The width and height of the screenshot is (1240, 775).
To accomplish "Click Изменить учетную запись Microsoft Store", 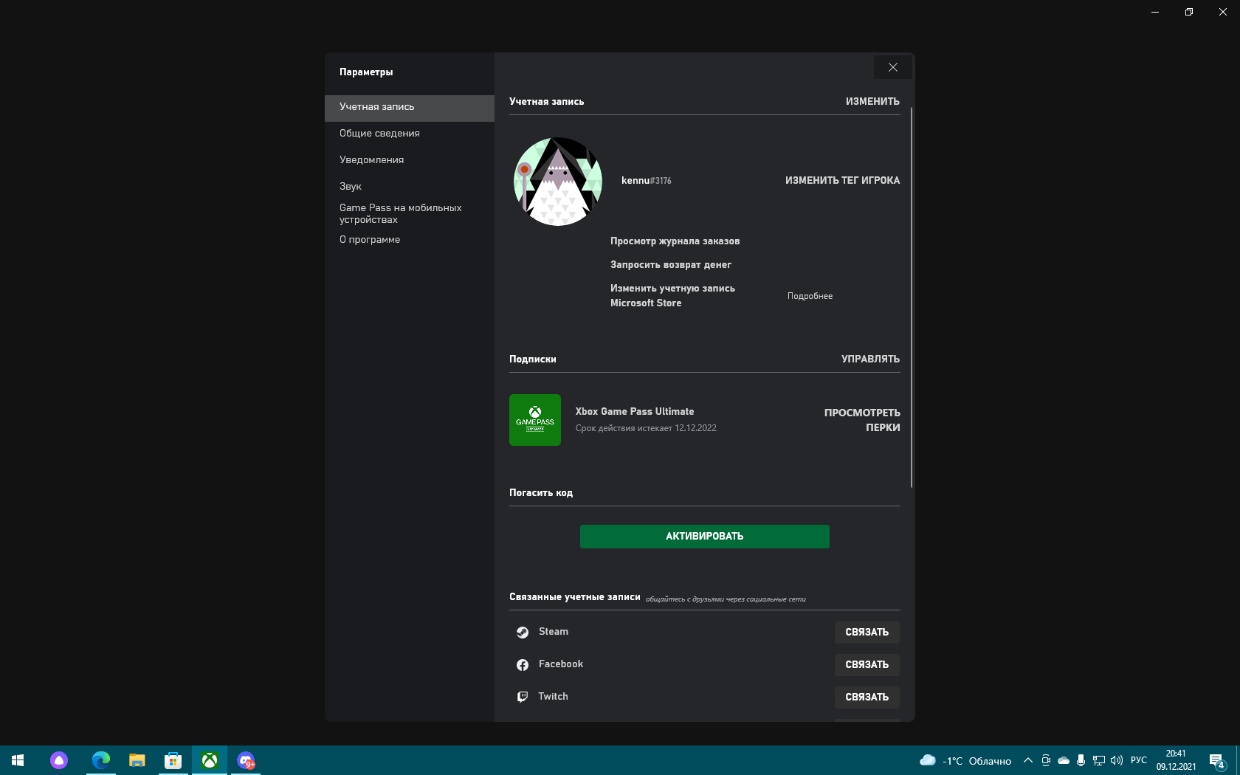I will (x=672, y=296).
